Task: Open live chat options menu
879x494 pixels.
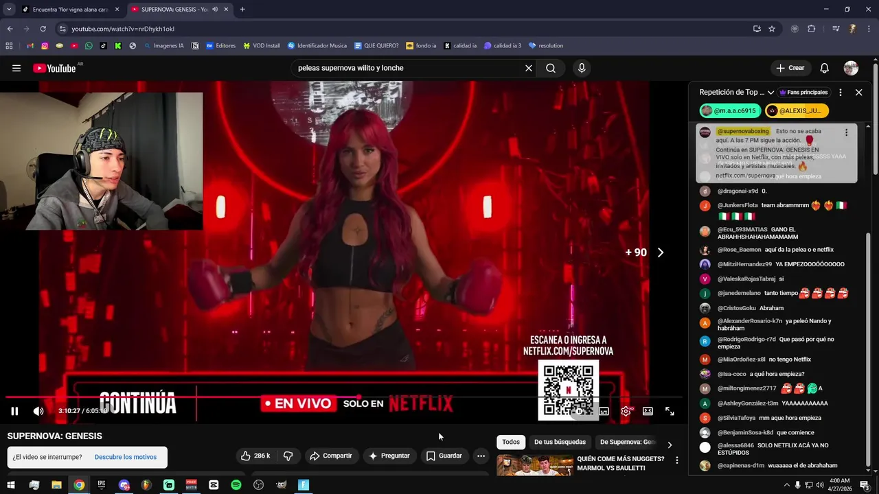Action: [x=840, y=92]
